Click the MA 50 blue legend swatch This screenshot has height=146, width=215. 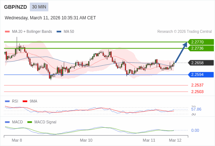click(59, 32)
